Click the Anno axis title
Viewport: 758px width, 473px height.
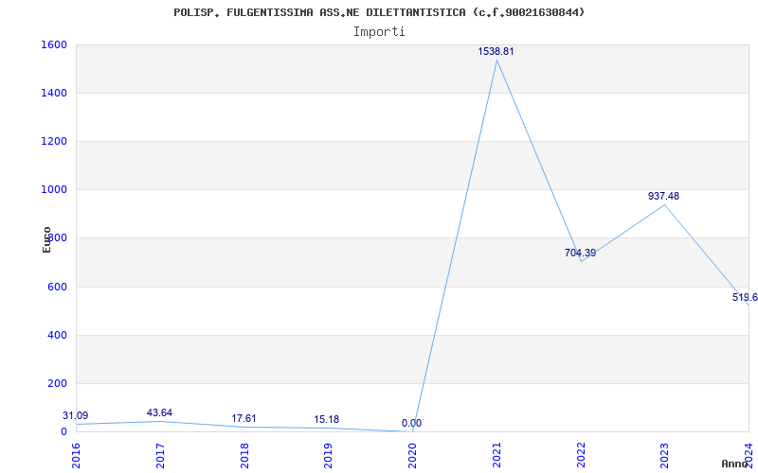(735, 464)
